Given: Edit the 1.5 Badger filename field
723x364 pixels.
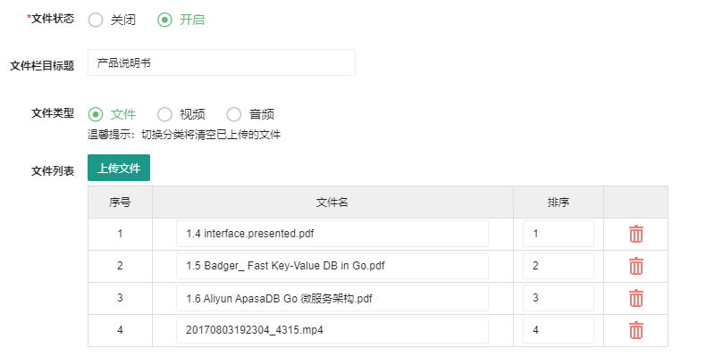Looking at the screenshot, I should click(332, 266).
